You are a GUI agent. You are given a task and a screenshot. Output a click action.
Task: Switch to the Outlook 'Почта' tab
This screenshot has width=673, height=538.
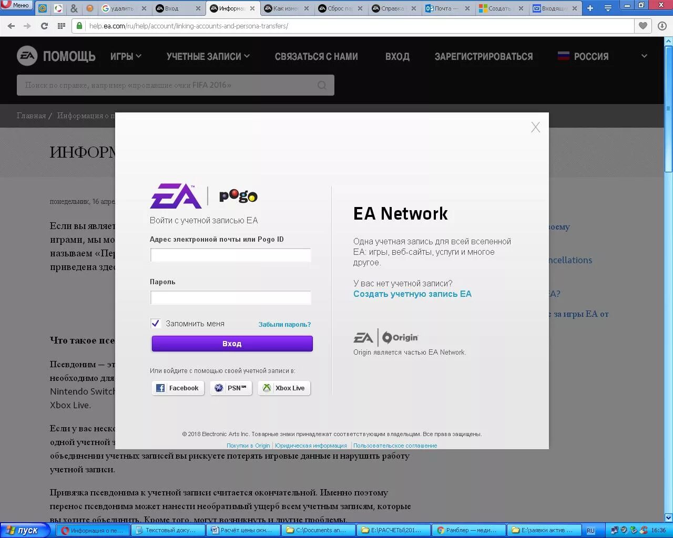point(448,8)
